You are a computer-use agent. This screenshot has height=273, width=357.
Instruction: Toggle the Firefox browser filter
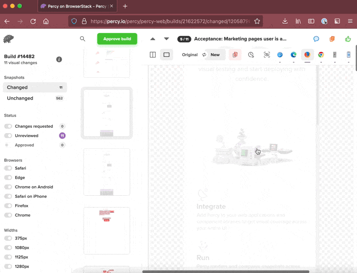[x=8, y=206]
